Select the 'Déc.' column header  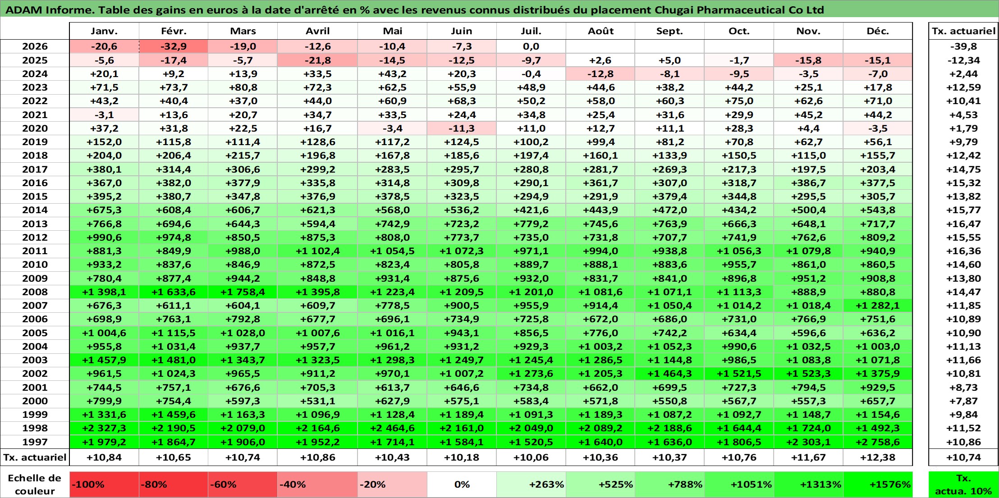(878, 31)
